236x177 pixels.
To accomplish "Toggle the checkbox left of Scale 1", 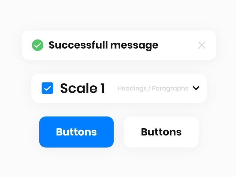I will pyautogui.click(x=47, y=88).
